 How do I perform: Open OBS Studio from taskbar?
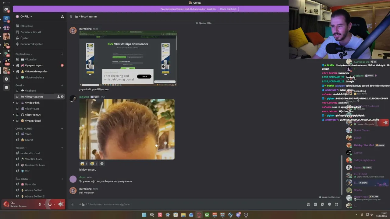246,215
